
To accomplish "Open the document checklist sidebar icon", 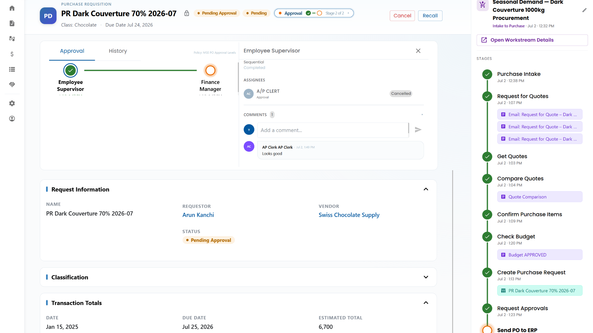I will [12, 23].
